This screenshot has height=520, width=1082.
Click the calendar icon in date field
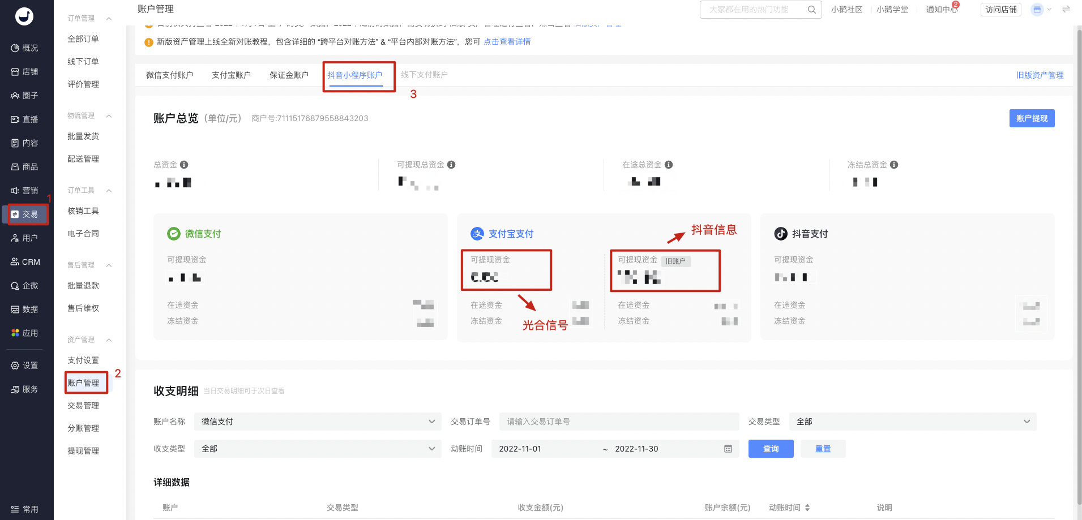point(728,449)
